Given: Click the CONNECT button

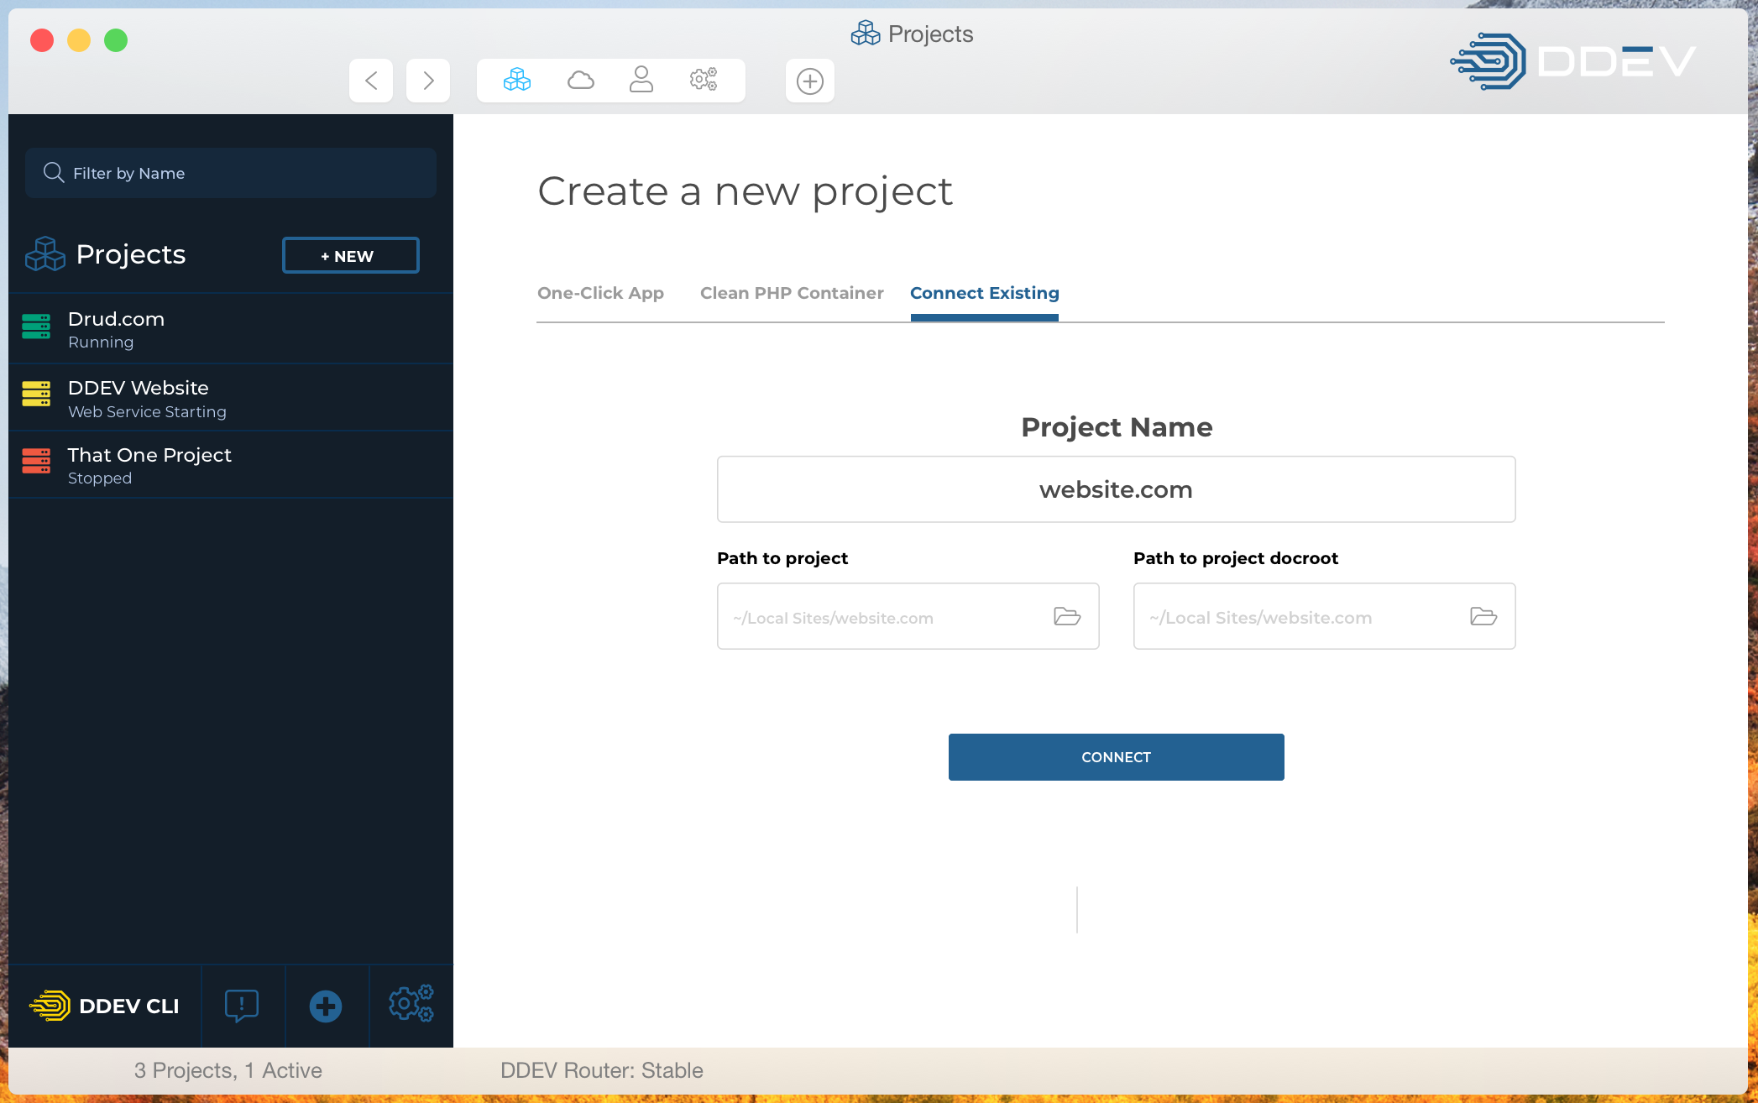Looking at the screenshot, I should (1115, 756).
